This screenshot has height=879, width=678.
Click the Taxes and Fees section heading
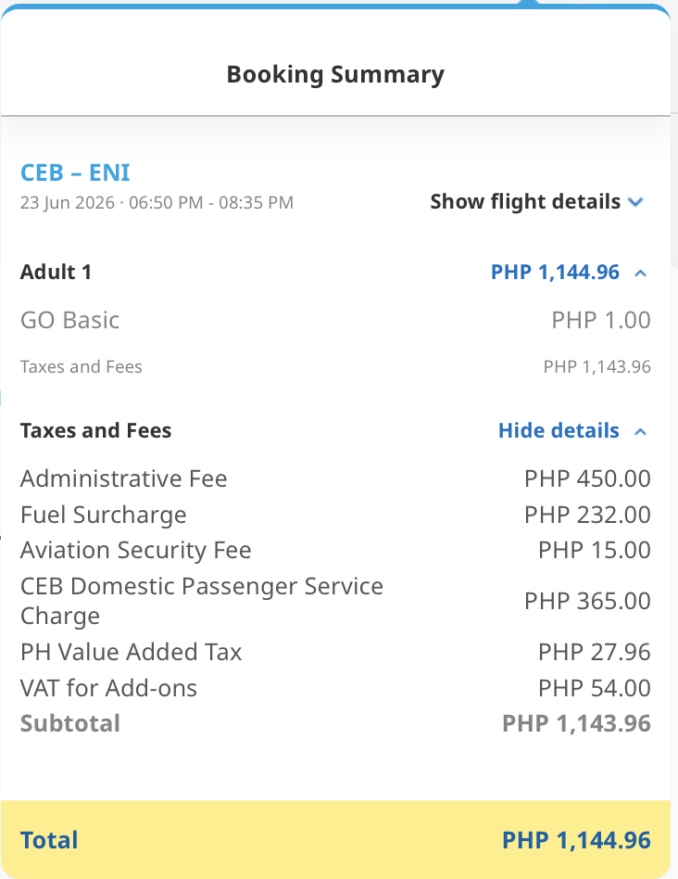[95, 430]
